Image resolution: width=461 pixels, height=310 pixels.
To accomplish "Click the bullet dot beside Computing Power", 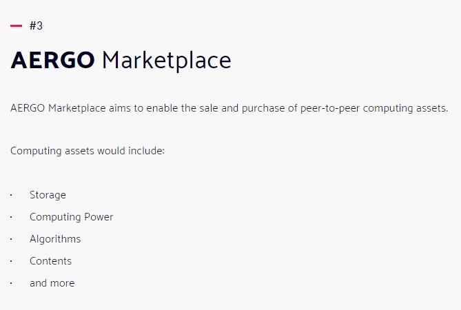I will [11, 217].
